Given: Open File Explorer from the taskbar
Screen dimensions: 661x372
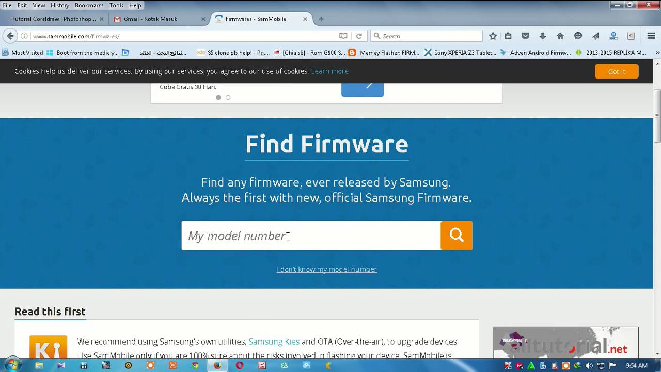Looking at the screenshot, I should tap(39, 365).
